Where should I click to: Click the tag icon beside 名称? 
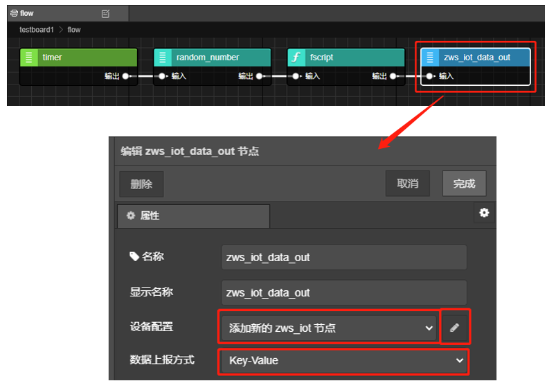coord(134,256)
